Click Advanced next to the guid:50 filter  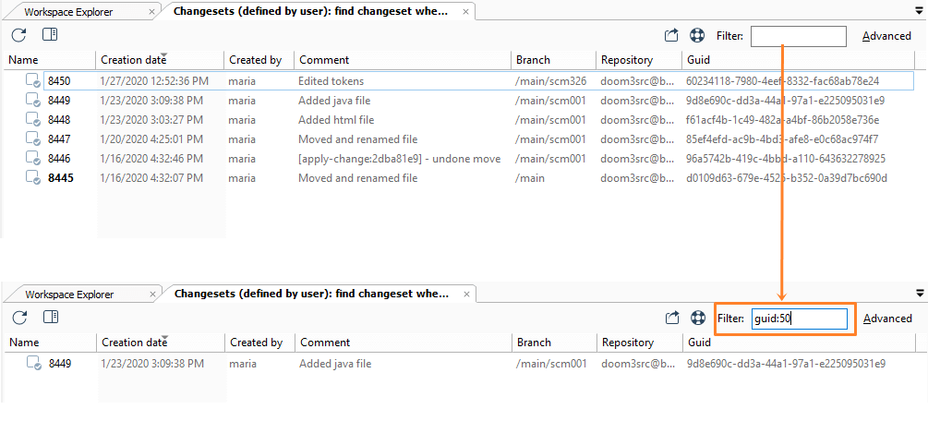(x=887, y=319)
